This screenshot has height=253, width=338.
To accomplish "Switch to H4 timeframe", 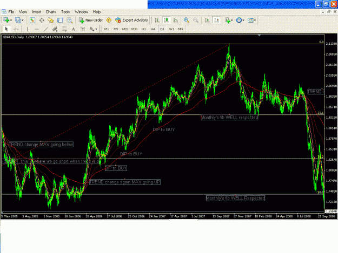I will [153, 29].
